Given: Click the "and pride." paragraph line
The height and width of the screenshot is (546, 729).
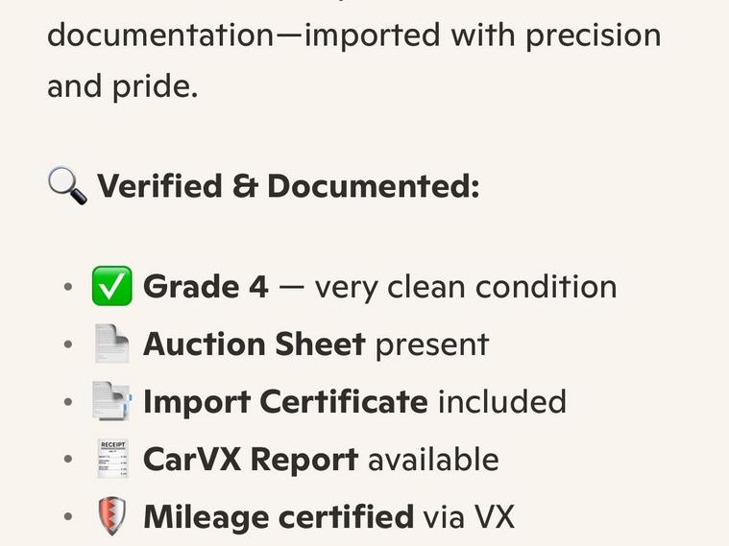Looking at the screenshot, I should tap(122, 86).
